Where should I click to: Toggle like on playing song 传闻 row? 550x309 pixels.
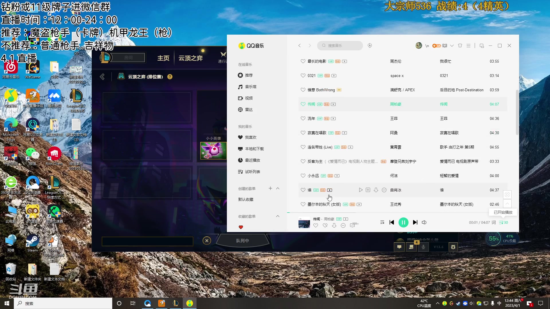pyautogui.click(x=303, y=104)
